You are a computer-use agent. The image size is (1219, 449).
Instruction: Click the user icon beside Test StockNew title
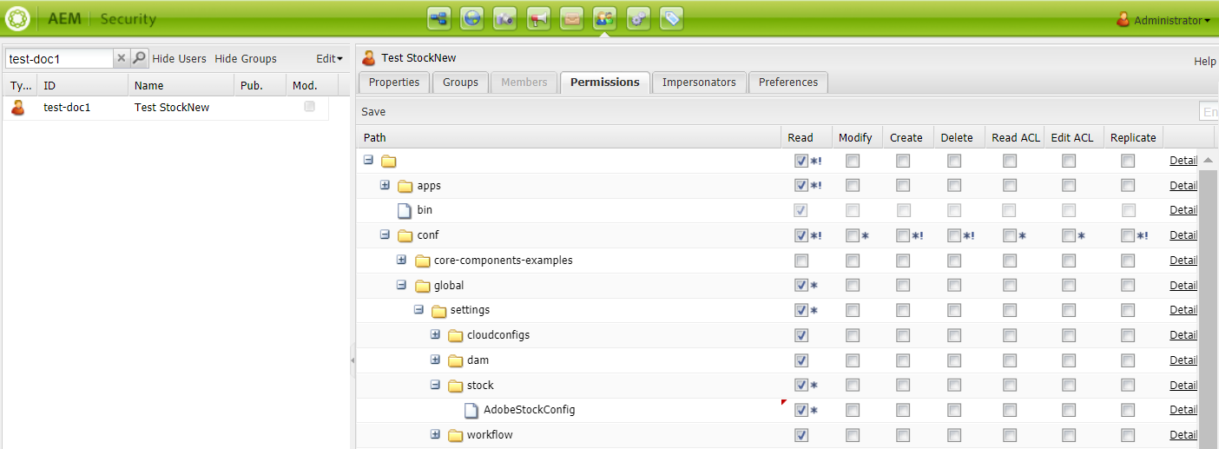point(369,58)
